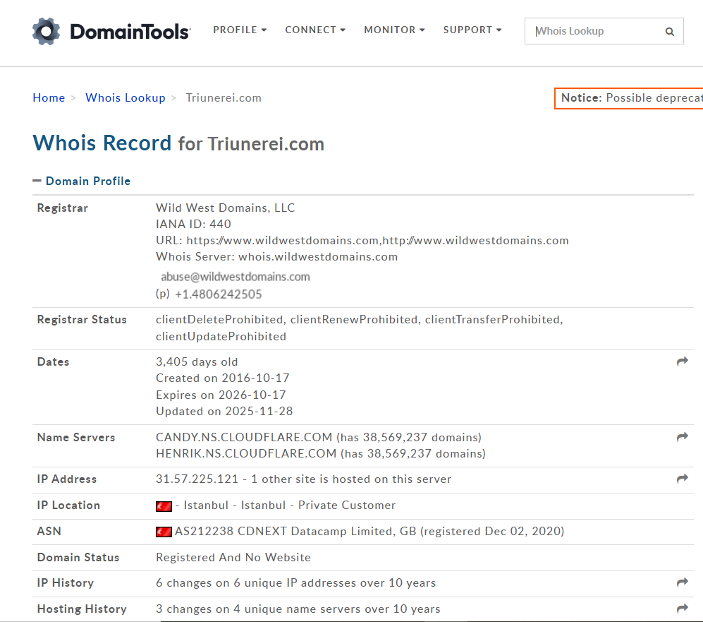Open the CONNECT dropdown menu
703x622 pixels.
click(x=315, y=30)
